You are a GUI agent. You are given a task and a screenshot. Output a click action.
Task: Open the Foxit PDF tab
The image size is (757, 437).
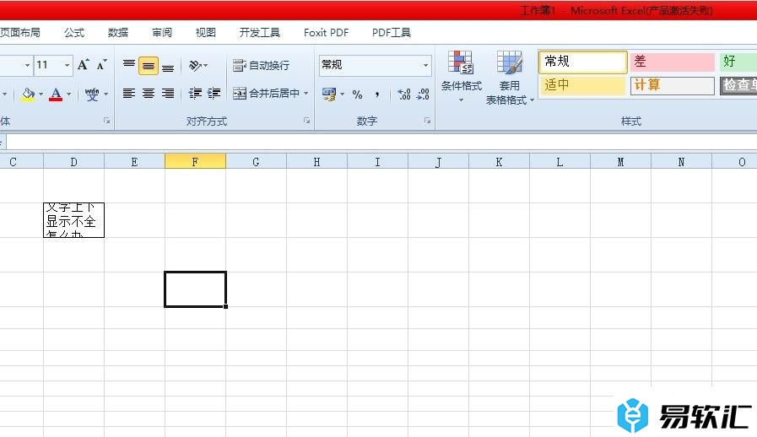click(326, 32)
